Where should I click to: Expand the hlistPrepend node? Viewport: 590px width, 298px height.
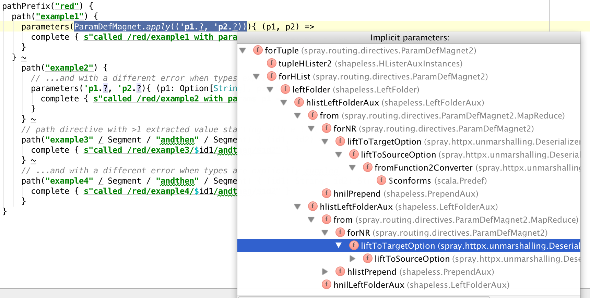pyautogui.click(x=325, y=272)
